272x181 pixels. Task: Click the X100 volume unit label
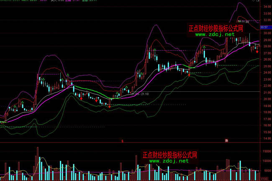[264, 178]
